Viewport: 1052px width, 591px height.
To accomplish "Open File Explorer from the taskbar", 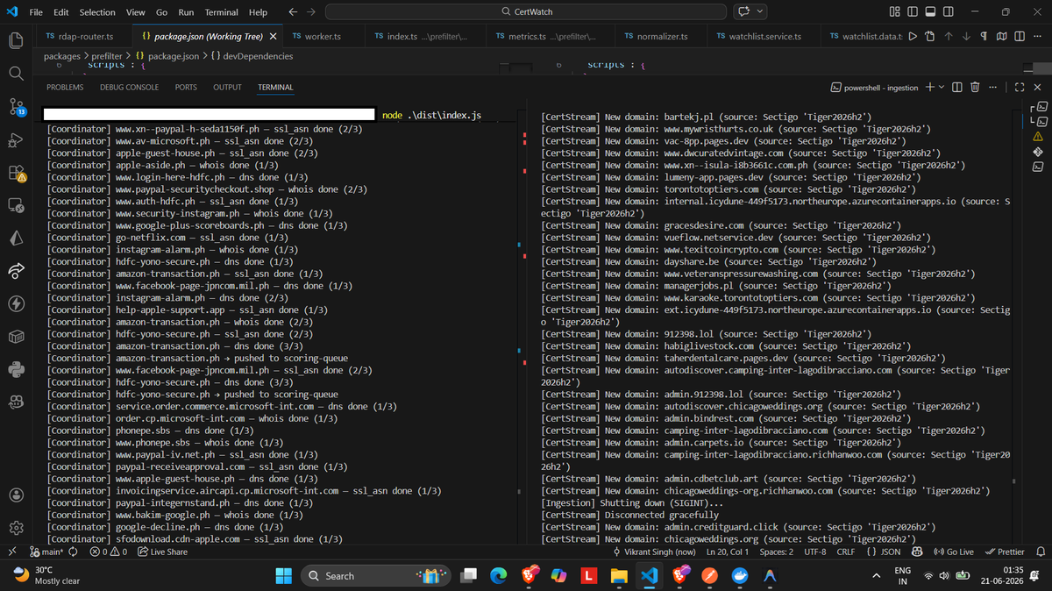I will click(x=619, y=575).
